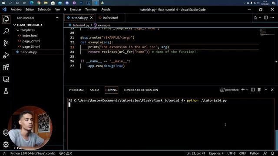Screen dimensions: 278x156
Task: Open the Ayuda menu
Action: point(106,10)
